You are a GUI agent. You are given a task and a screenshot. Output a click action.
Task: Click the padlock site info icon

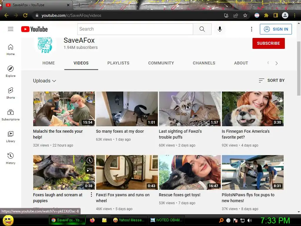[37, 15]
